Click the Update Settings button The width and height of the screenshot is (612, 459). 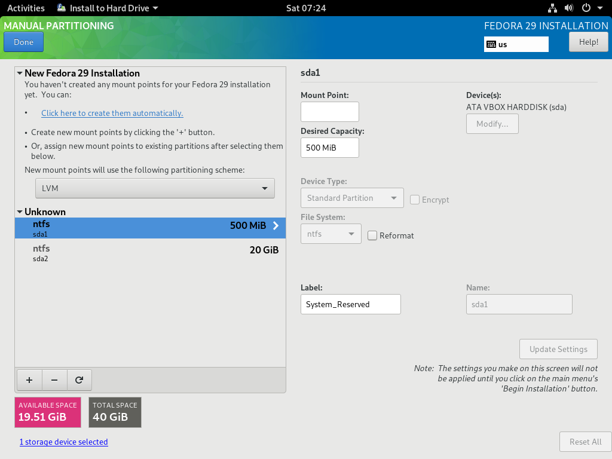pos(558,349)
